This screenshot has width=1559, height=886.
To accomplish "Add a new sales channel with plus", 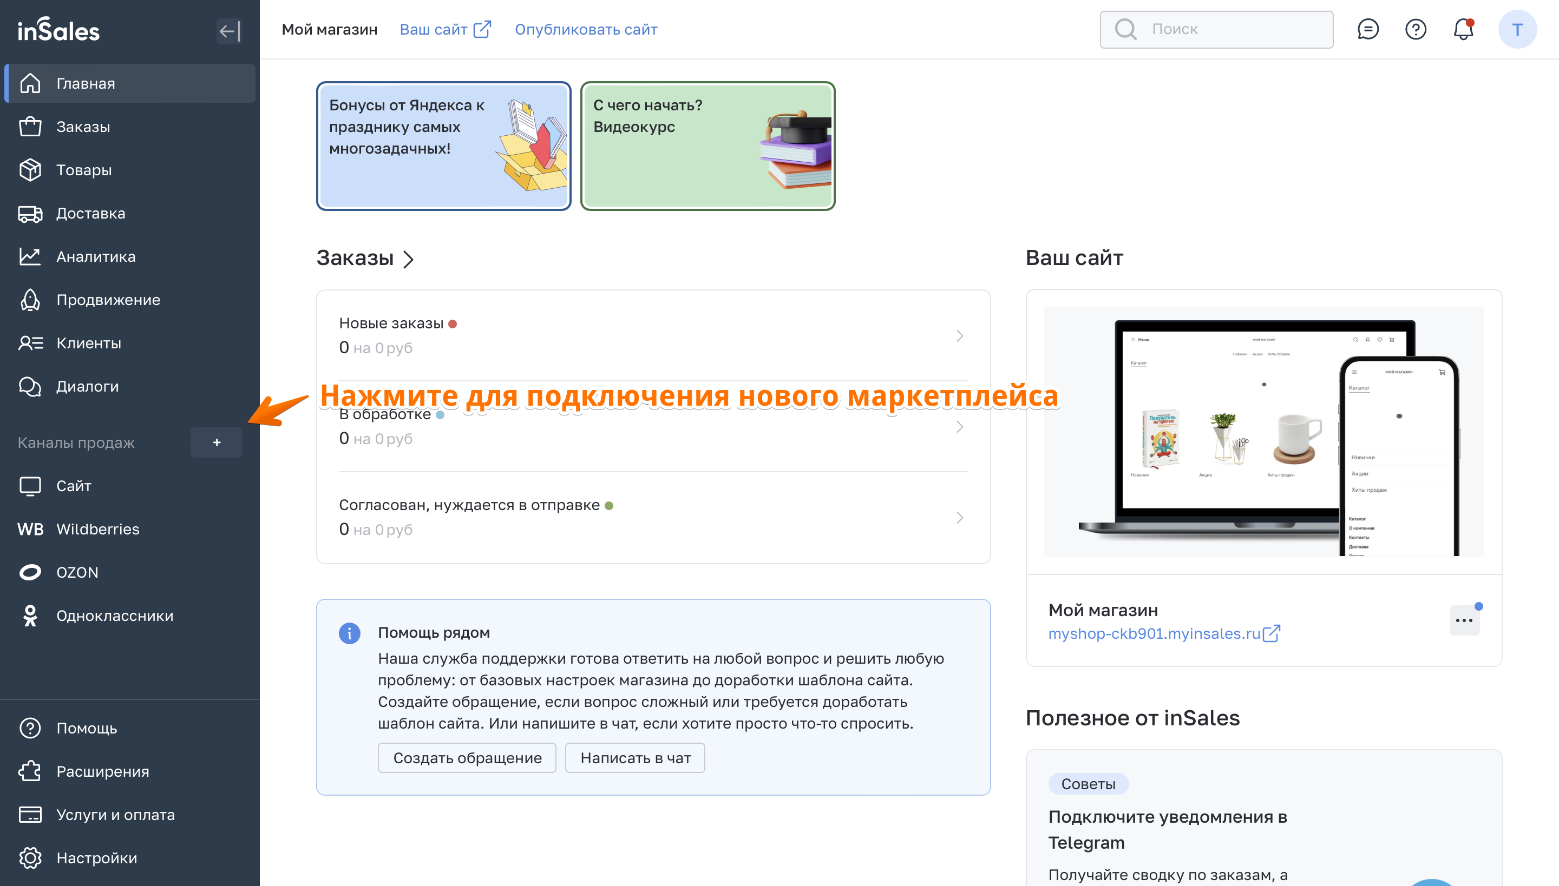I will [216, 442].
